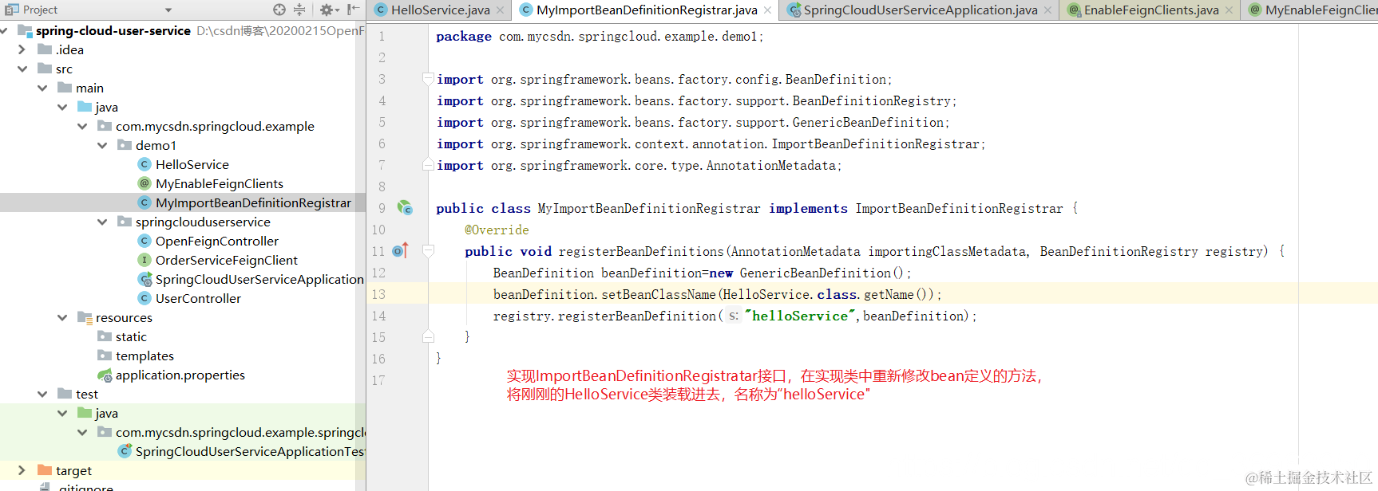Screen dimensions: 1378x491
Task: Click the class icon beside UserController
Action: tap(145, 298)
